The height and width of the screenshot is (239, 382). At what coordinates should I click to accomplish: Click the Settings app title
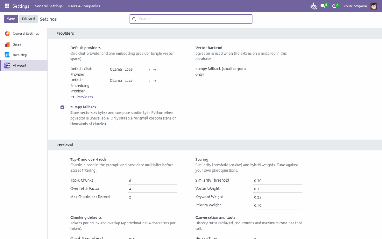(21, 6)
